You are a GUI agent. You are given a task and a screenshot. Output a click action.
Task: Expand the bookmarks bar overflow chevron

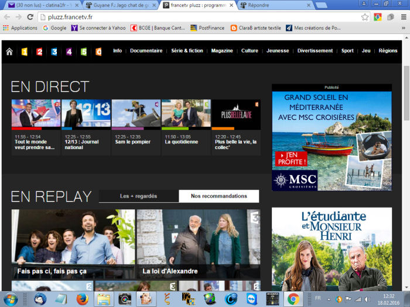[x=404, y=28]
